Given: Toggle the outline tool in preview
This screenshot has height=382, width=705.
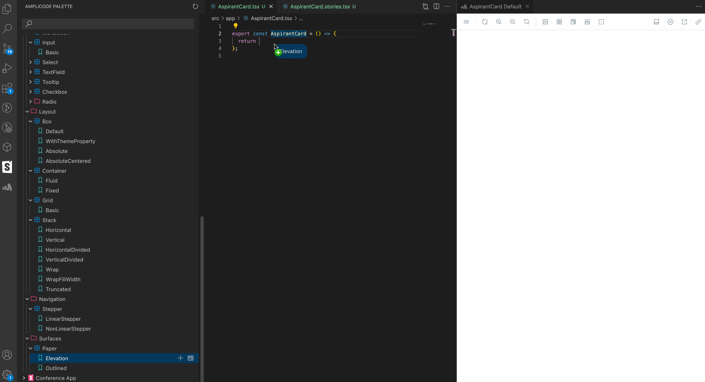Looking at the screenshot, I should pos(601,22).
